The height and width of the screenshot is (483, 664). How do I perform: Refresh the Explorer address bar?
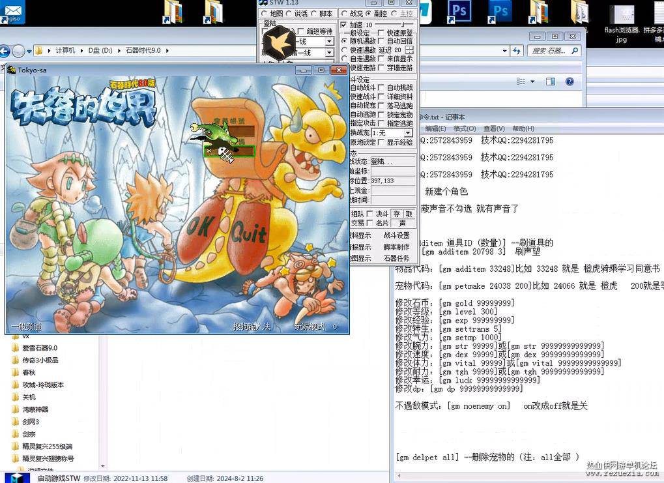517,51
